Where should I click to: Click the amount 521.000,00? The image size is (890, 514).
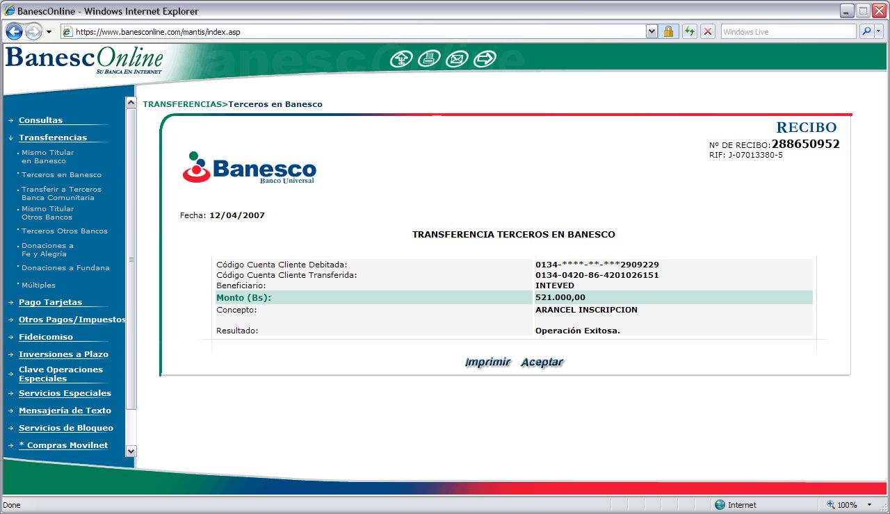(560, 297)
